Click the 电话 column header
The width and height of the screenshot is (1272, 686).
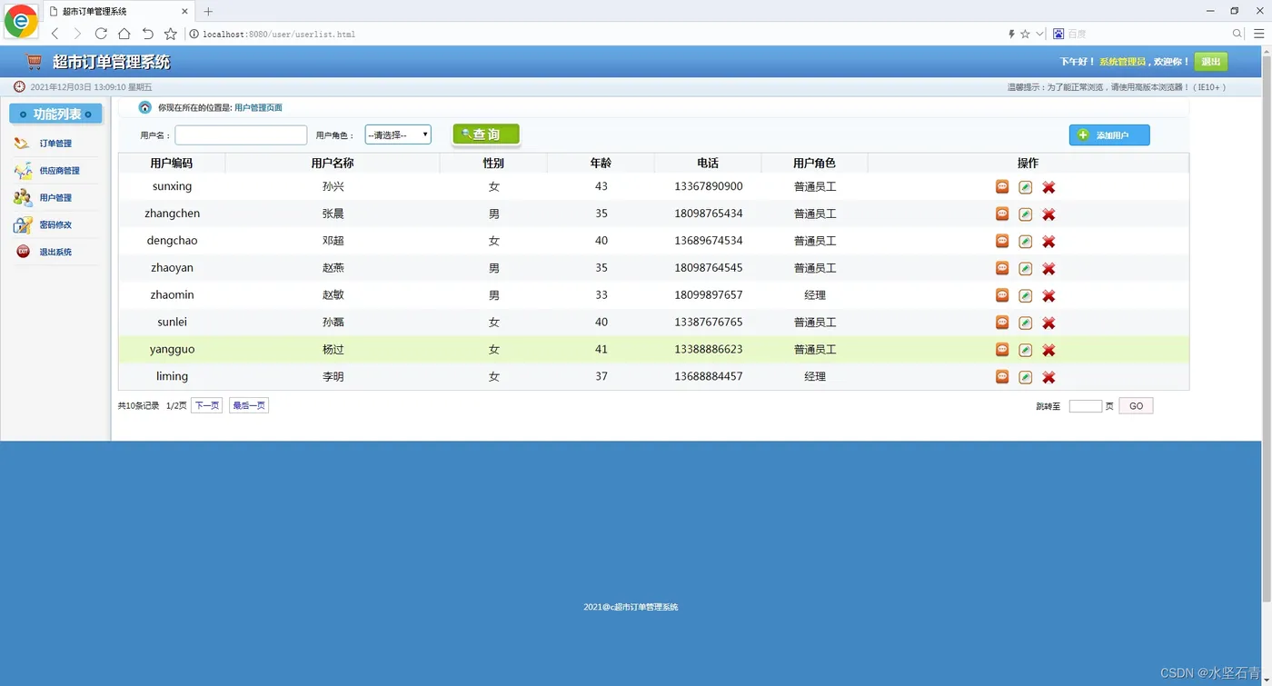pyautogui.click(x=708, y=164)
